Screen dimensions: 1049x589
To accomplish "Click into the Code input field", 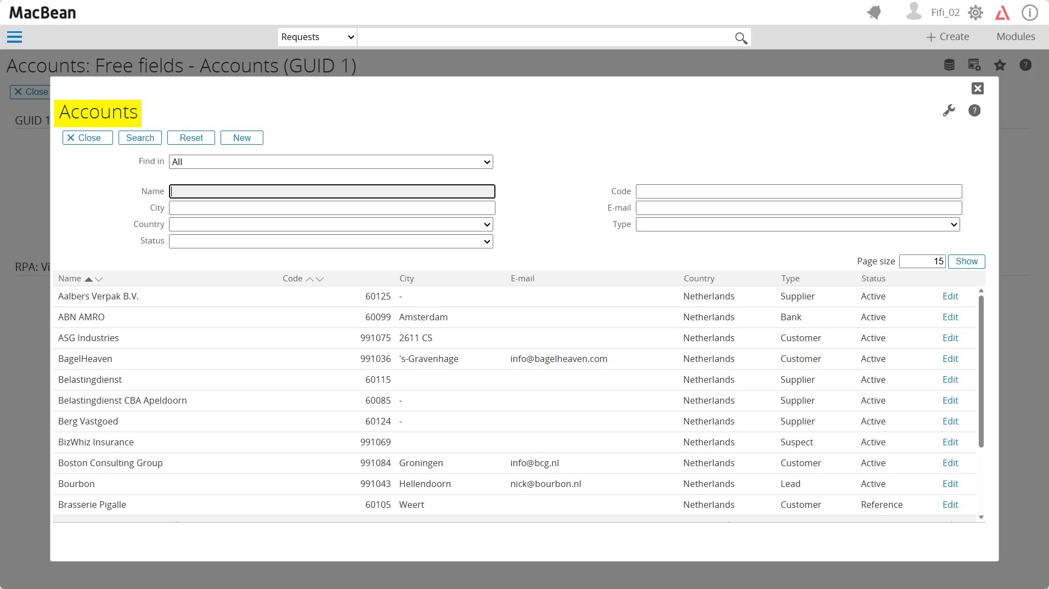I will 798,191.
